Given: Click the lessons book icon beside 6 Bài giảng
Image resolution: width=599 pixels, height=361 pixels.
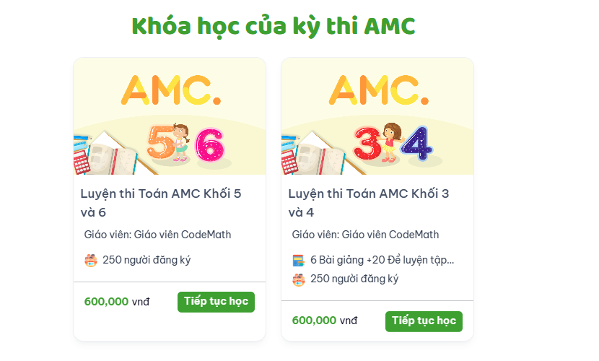Looking at the screenshot, I should click(298, 261).
